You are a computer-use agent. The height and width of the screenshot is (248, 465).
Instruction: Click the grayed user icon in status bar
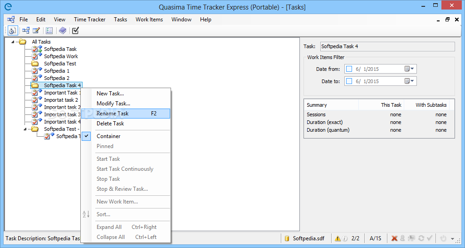point(402,238)
